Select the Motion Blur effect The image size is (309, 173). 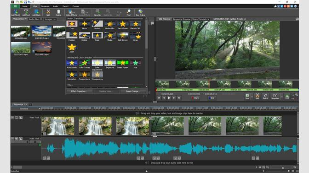click(110, 25)
